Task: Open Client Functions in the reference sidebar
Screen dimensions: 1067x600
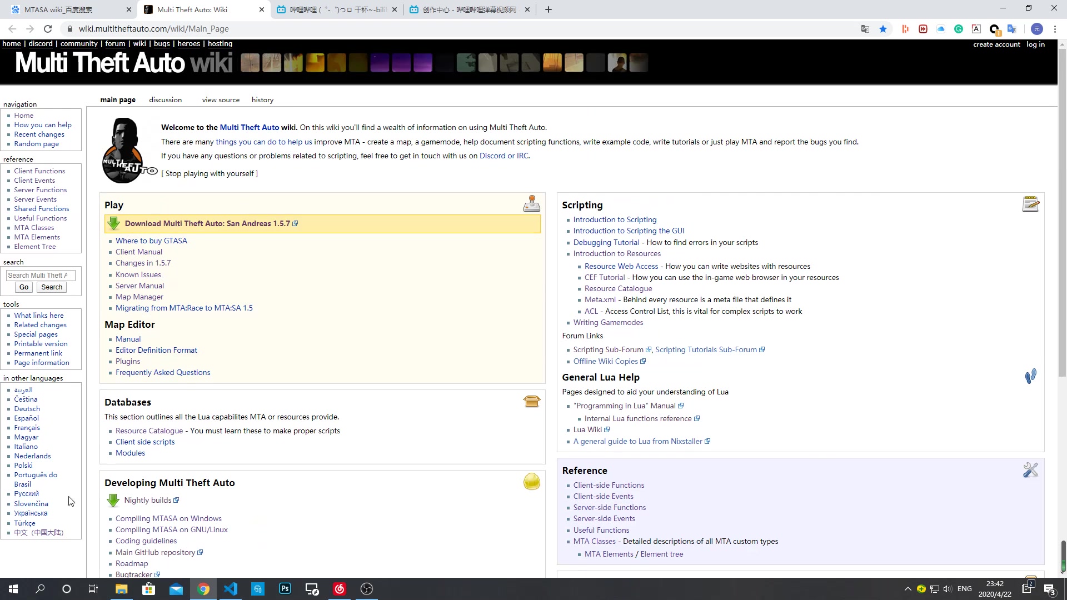Action: pyautogui.click(x=39, y=171)
